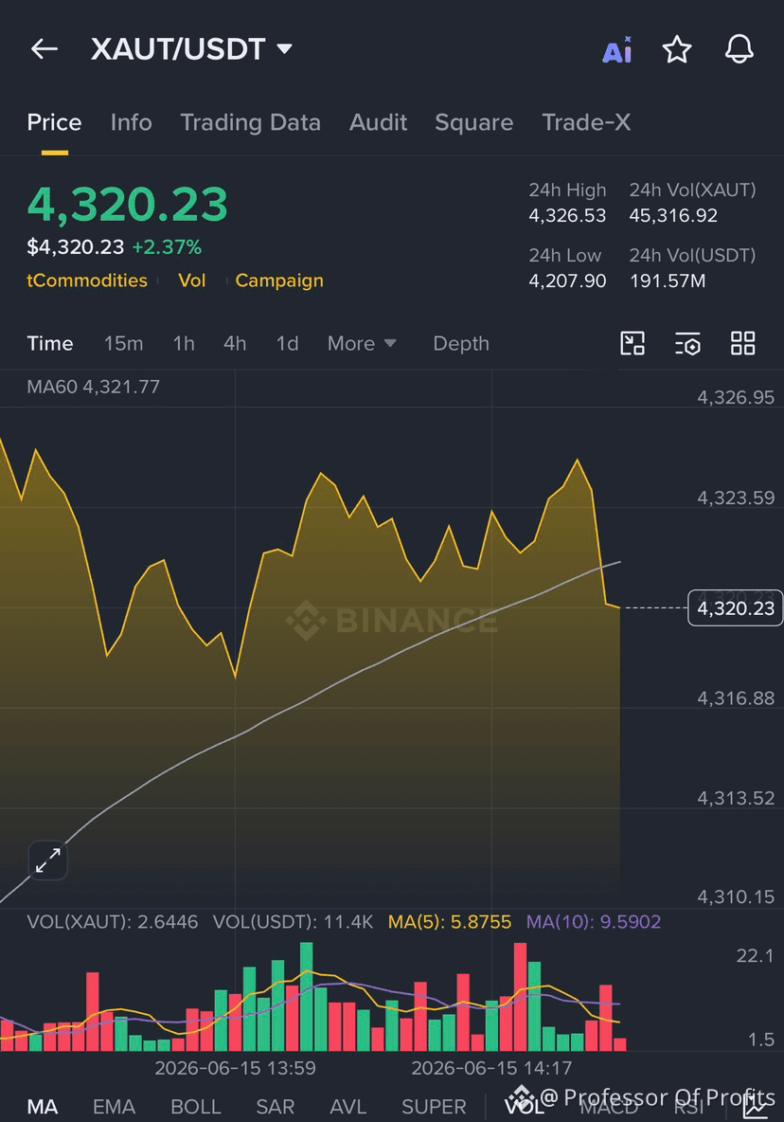Open the Campaign tag link
The width and height of the screenshot is (784, 1122).
(279, 280)
